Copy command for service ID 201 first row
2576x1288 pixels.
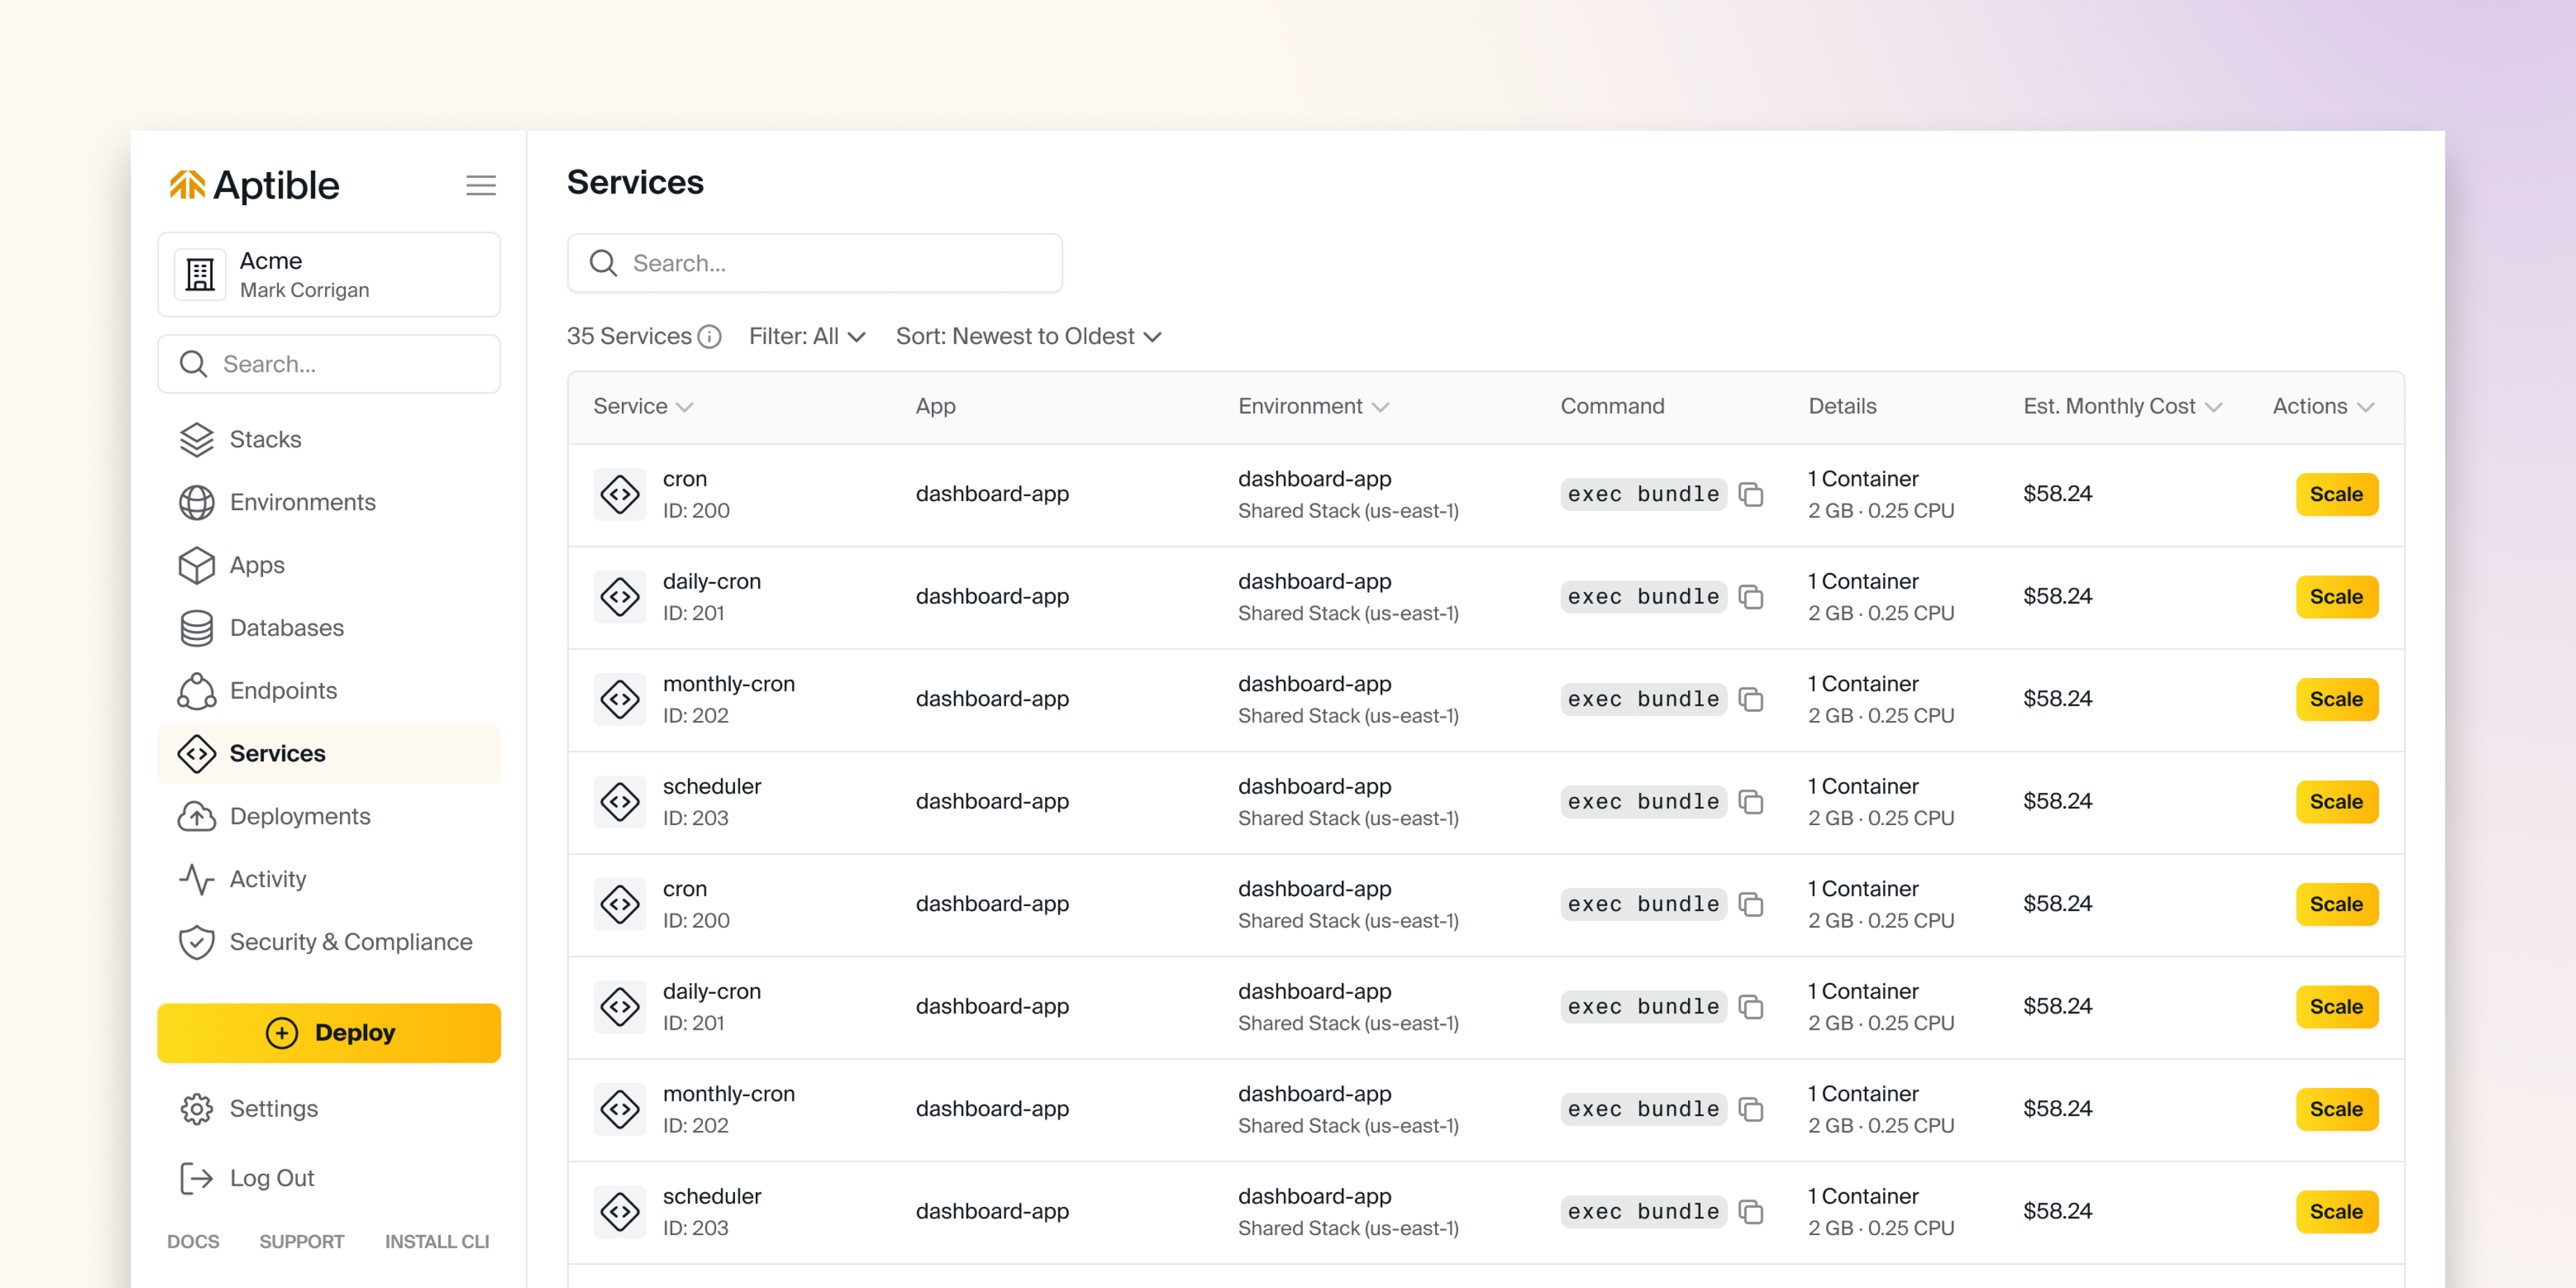click(1750, 597)
